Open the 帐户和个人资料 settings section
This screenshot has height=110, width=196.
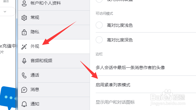(x=54, y=3)
